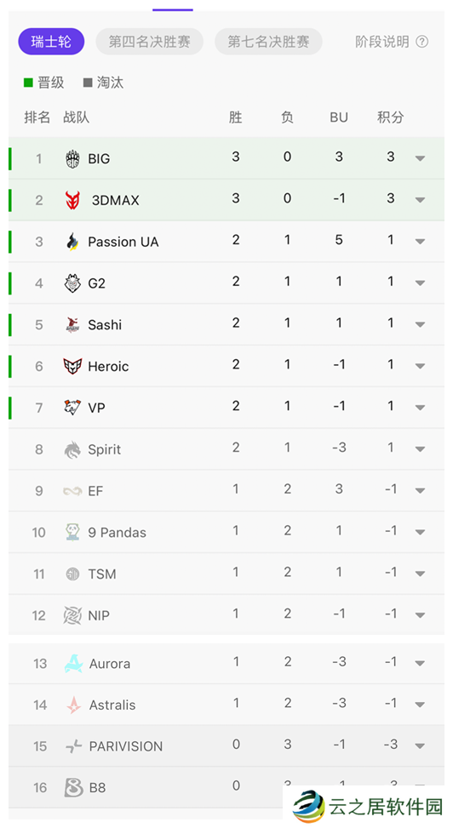Expand the BIG row details arrow
The height and width of the screenshot is (828, 453).
(x=421, y=158)
